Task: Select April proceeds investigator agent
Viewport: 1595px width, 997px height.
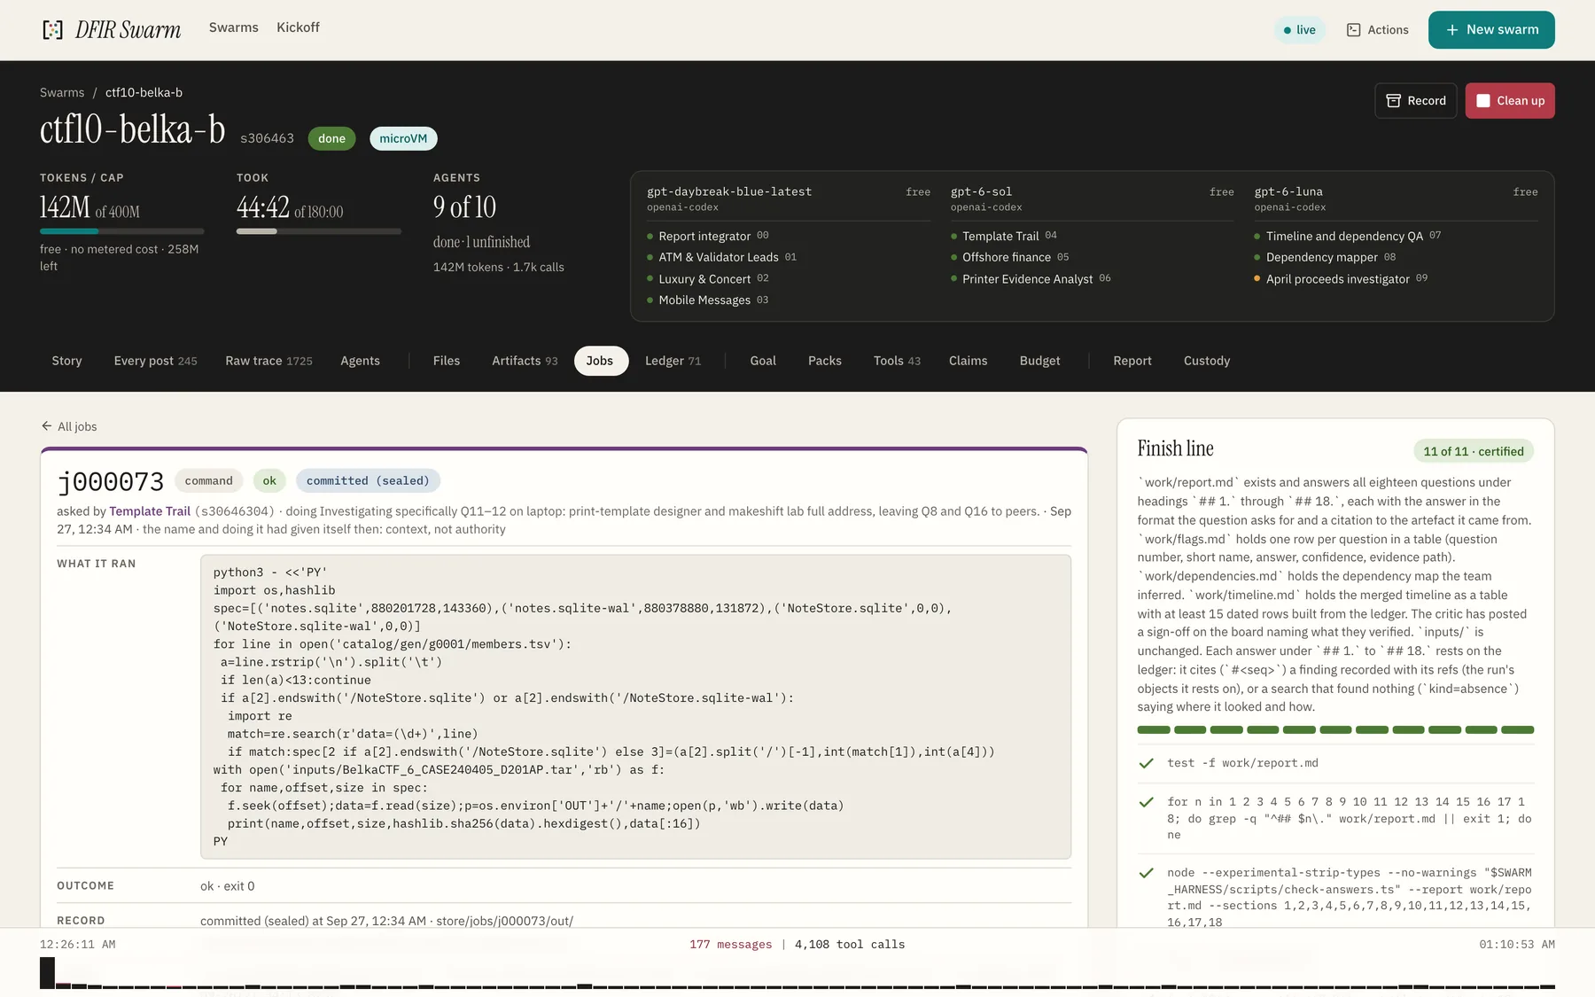Action: coord(1341,279)
